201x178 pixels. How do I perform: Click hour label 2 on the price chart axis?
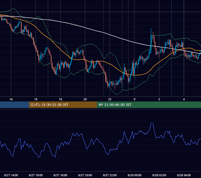[x=159, y=99]
